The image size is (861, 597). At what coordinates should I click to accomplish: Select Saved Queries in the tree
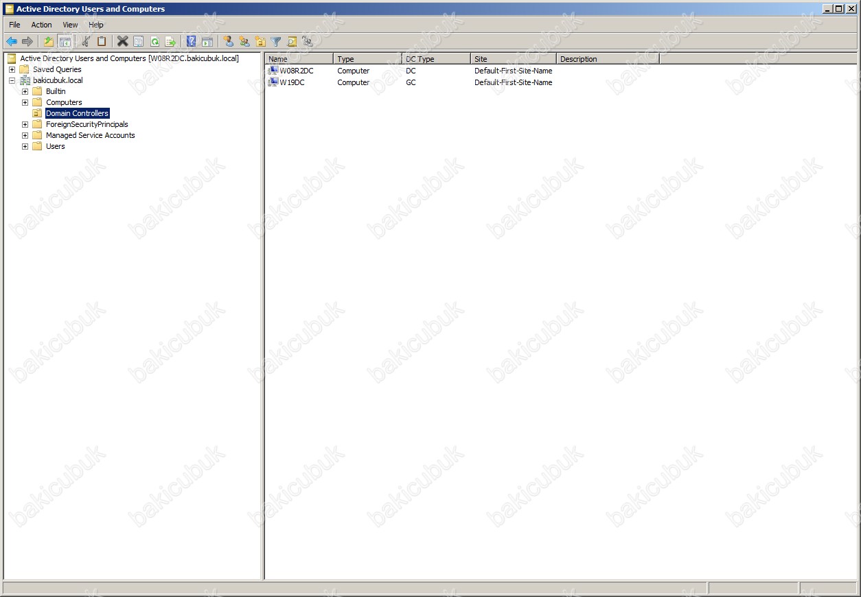pyautogui.click(x=57, y=69)
